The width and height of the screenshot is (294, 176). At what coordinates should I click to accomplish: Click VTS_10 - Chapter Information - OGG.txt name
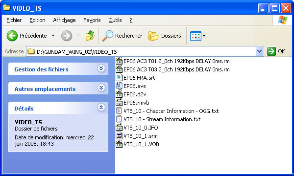click(x=171, y=111)
